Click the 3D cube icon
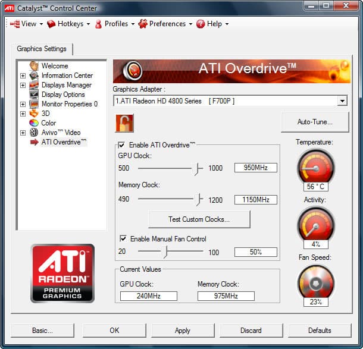Image resolution: width=363 pixels, height=349 pixels. coord(34,114)
